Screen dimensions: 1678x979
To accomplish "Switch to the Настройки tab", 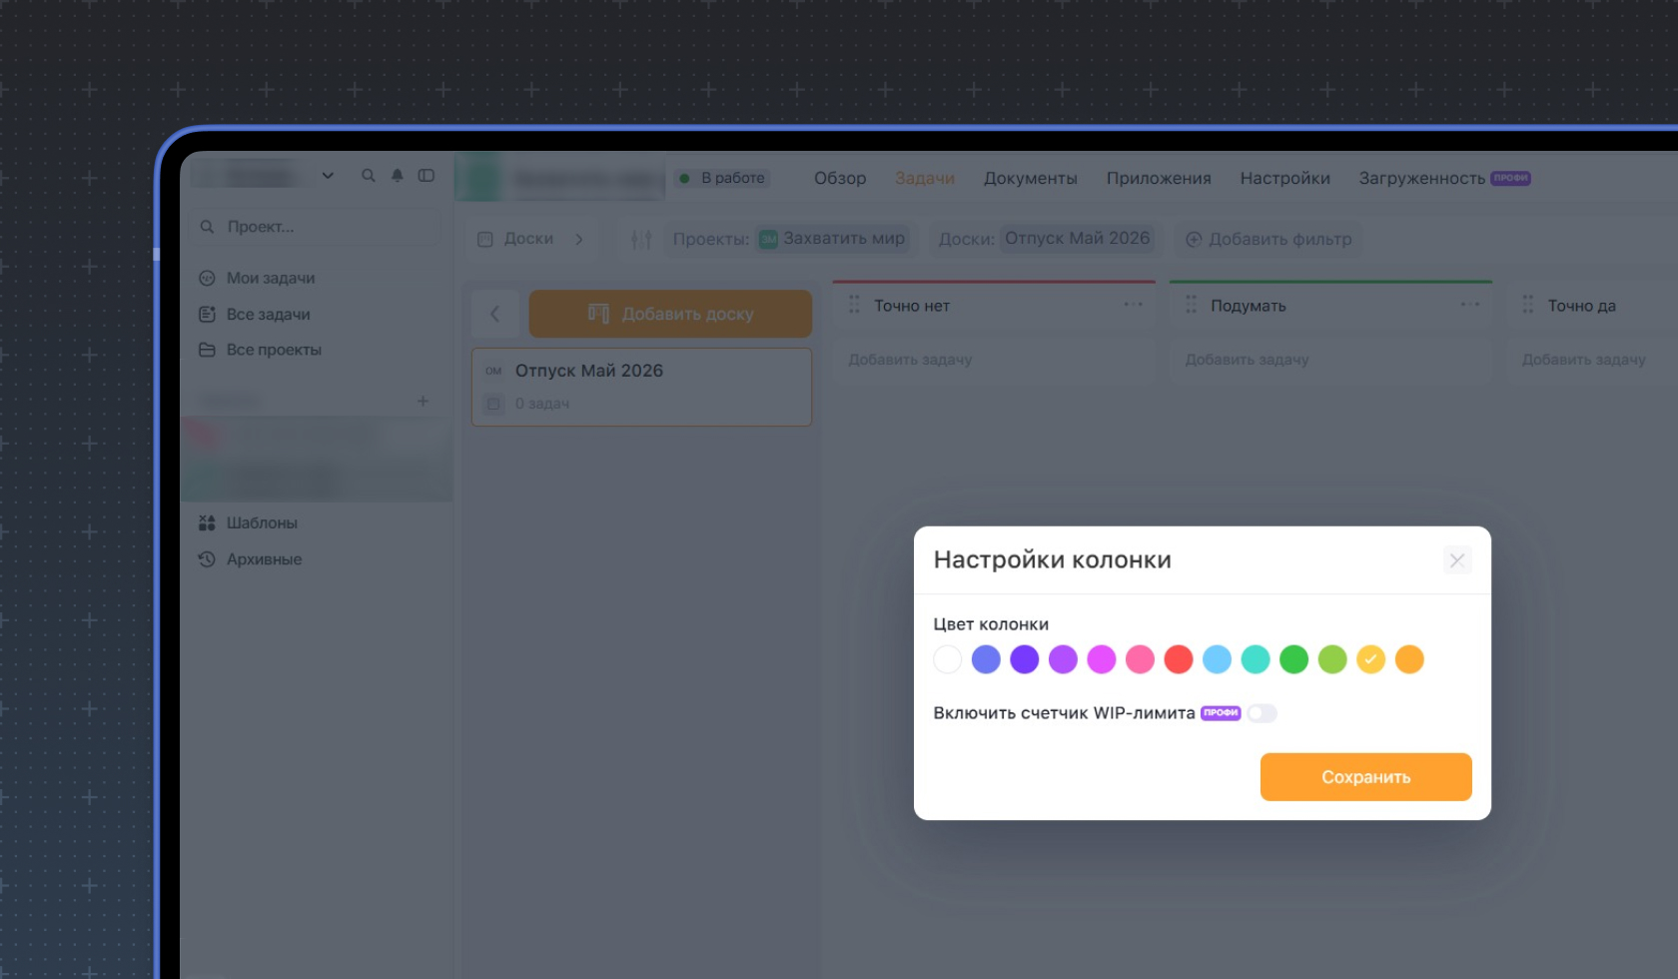I will point(1285,178).
